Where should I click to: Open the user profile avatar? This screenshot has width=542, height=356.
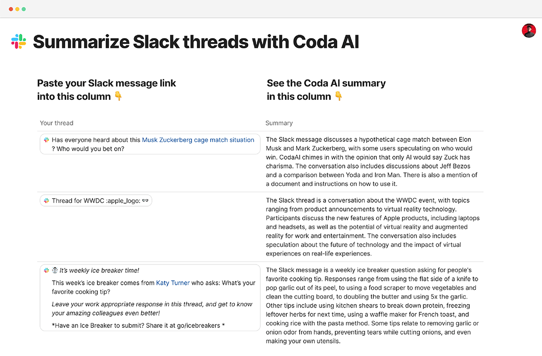(529, 31)
